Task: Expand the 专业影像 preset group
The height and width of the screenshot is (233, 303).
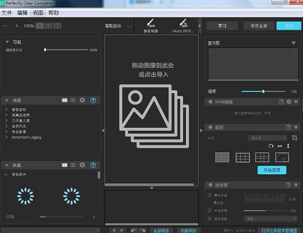Action: click(x=7, y=131)
